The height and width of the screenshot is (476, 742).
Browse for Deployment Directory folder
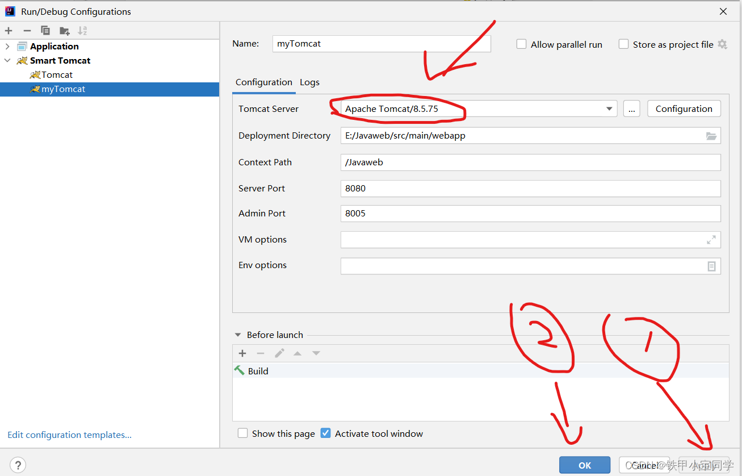[x=711, y=136]
